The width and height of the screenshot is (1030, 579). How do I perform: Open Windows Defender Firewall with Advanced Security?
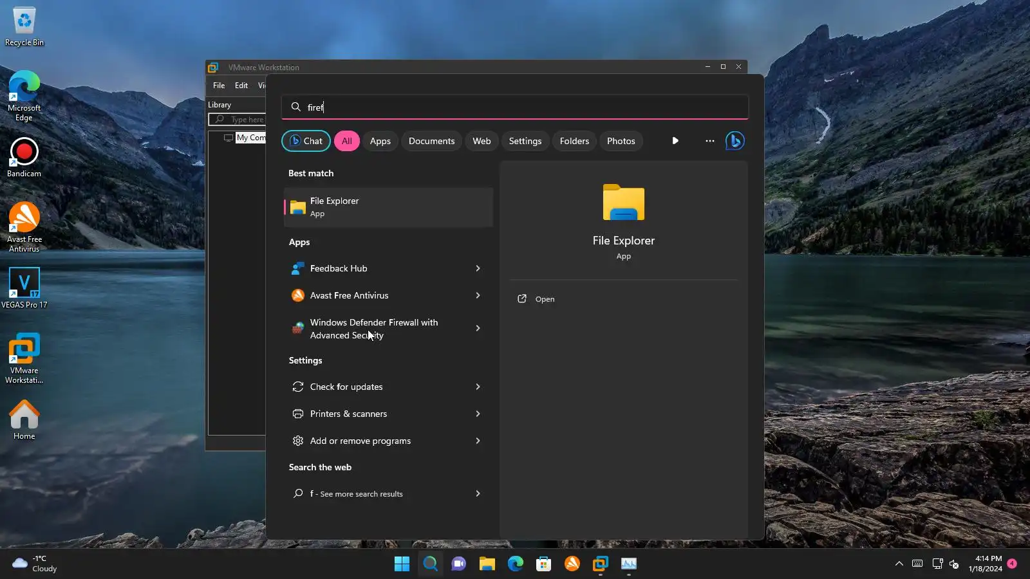376,328
